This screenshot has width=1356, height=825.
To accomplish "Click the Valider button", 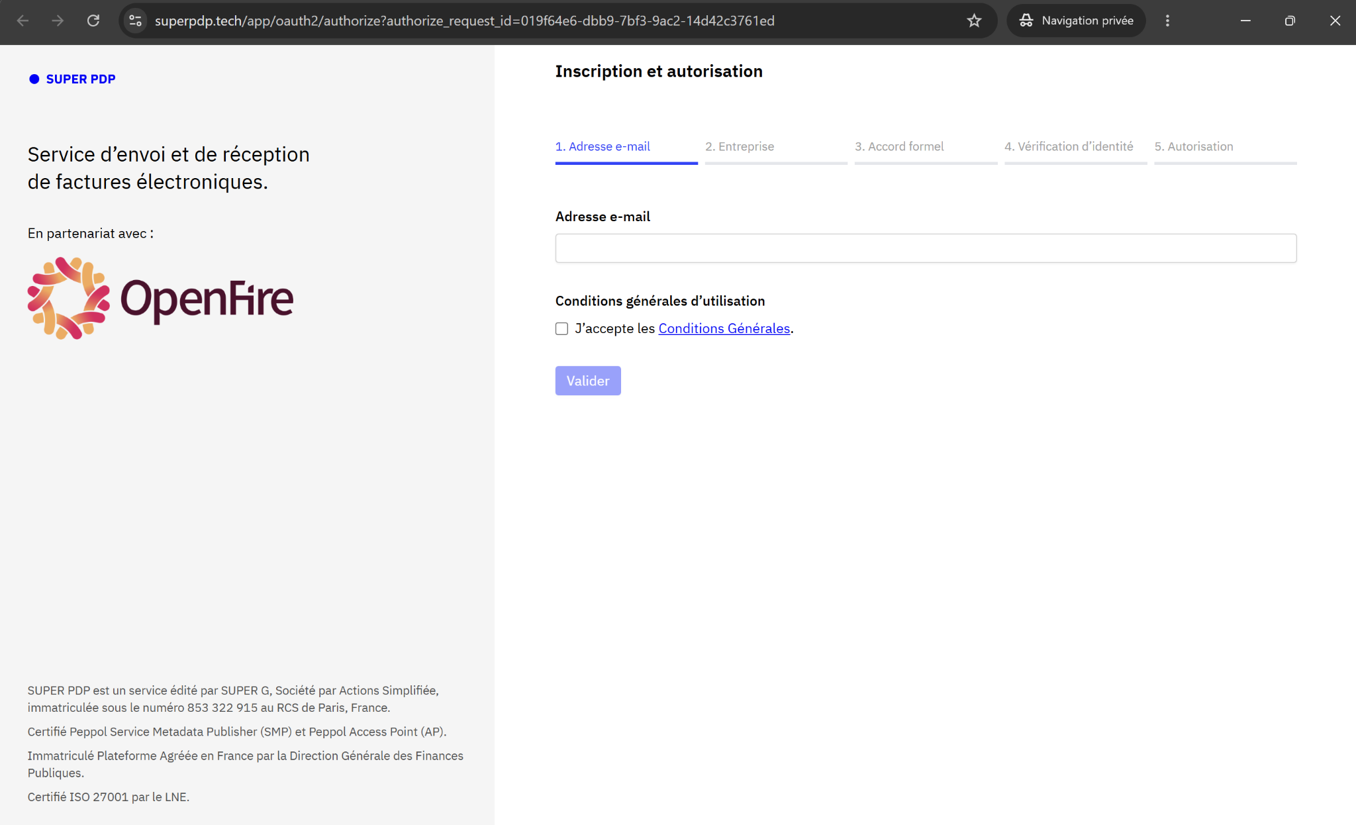I will click(588, 381).
